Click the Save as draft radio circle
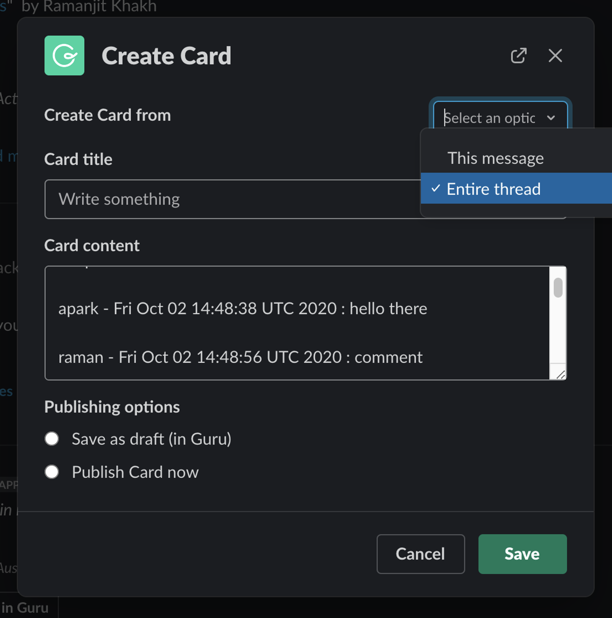 pos(51,438)
